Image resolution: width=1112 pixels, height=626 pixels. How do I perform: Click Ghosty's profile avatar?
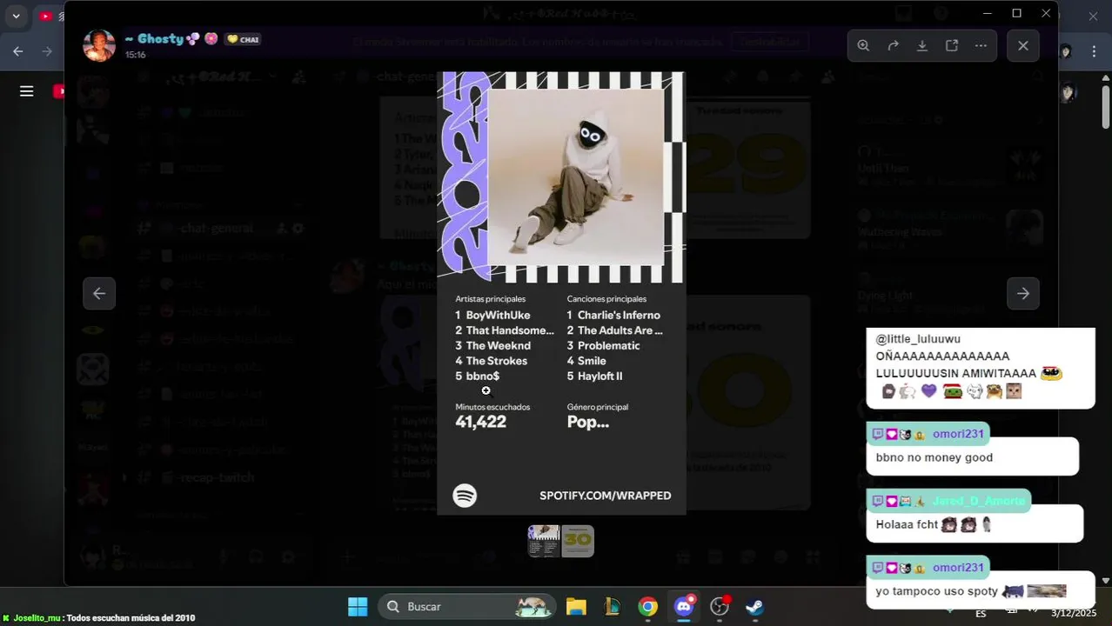99,45
